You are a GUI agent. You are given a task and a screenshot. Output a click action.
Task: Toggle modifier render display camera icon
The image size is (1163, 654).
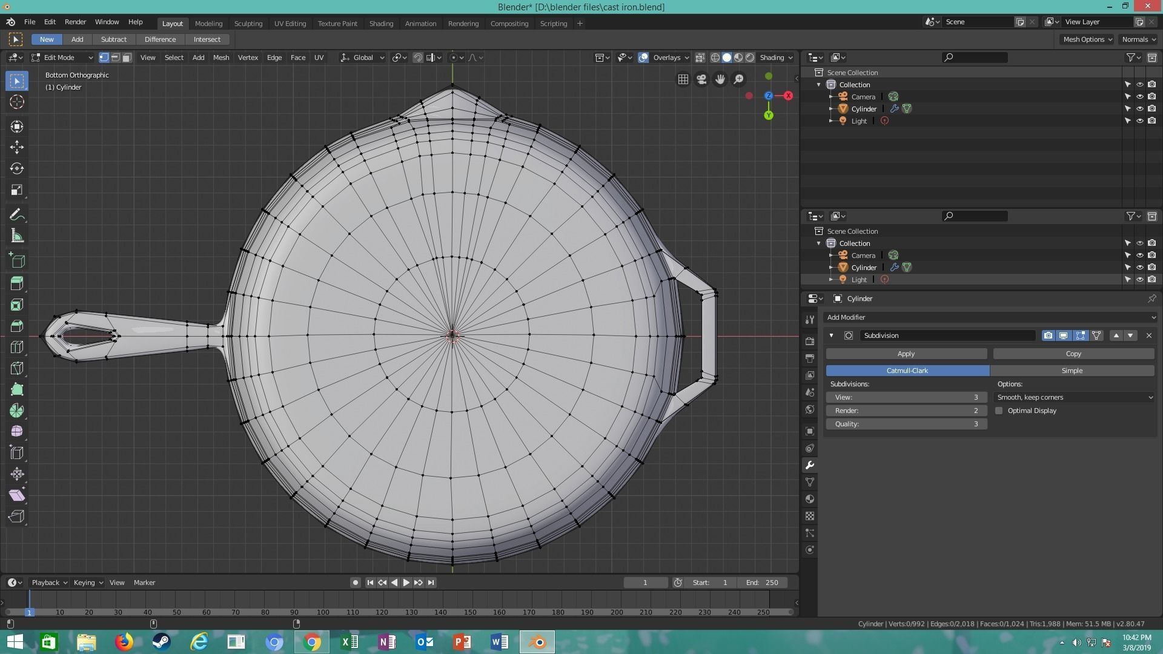coord(1048,335)
